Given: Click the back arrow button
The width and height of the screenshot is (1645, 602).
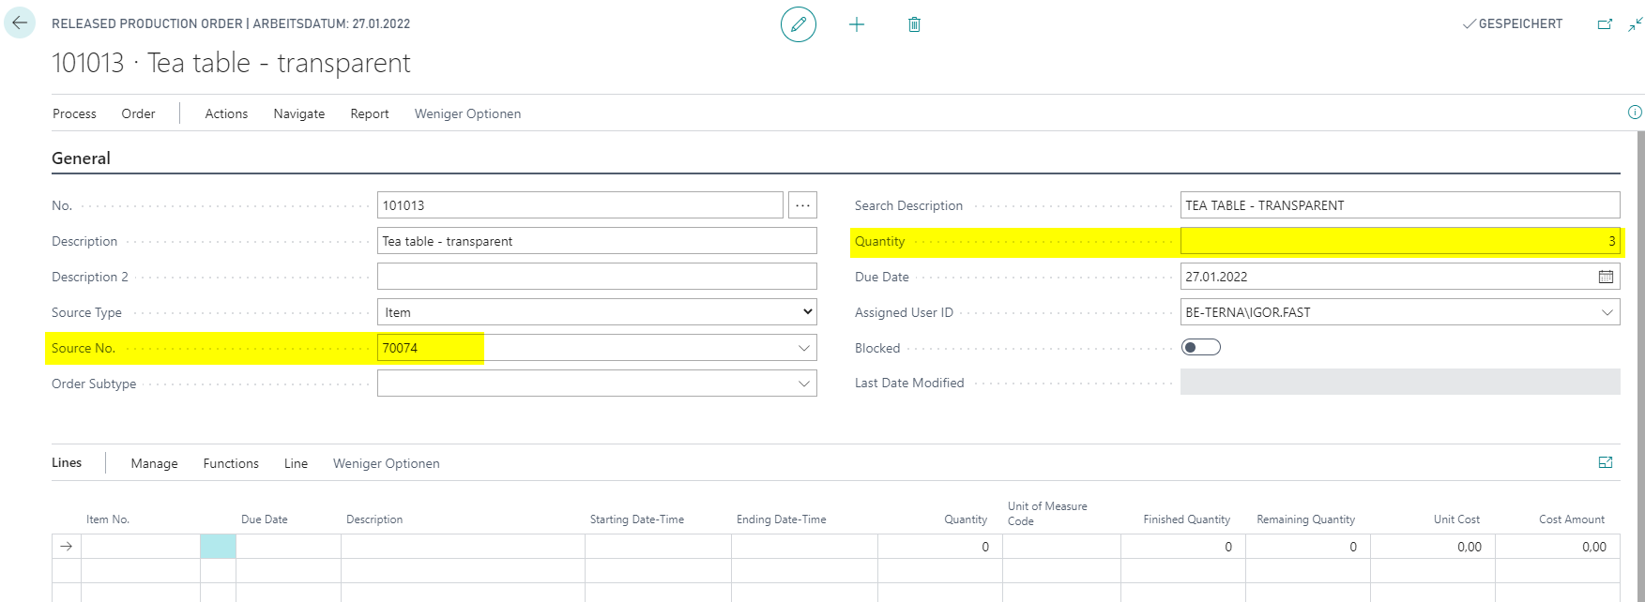Looking at the screenshot, I should click(x=20, y=23).
